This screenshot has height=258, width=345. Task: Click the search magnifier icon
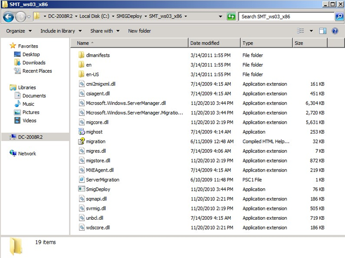pyautogui.click(x=339, y=16)
